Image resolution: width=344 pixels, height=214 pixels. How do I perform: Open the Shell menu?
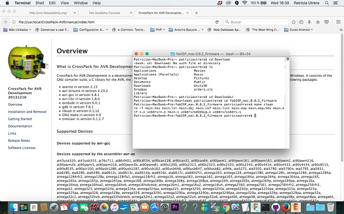click(x=40, y=3)
